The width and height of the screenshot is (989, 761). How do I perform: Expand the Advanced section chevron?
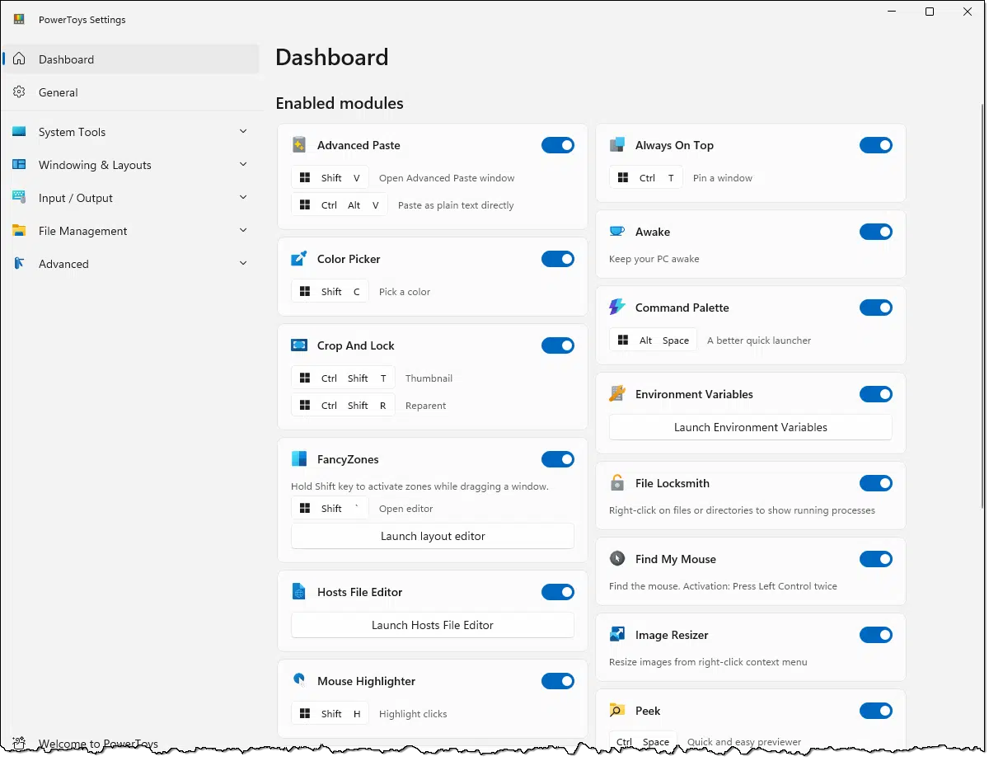tap(243, 264)
